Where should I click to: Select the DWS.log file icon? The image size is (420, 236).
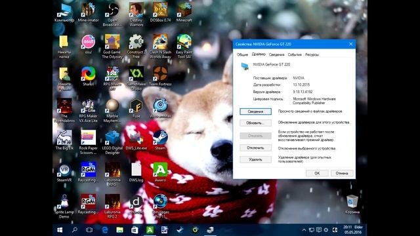[x=136, y=172]
